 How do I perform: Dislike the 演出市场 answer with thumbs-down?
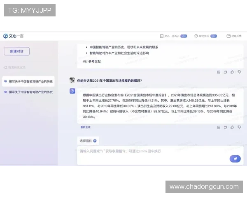(239, 127)
